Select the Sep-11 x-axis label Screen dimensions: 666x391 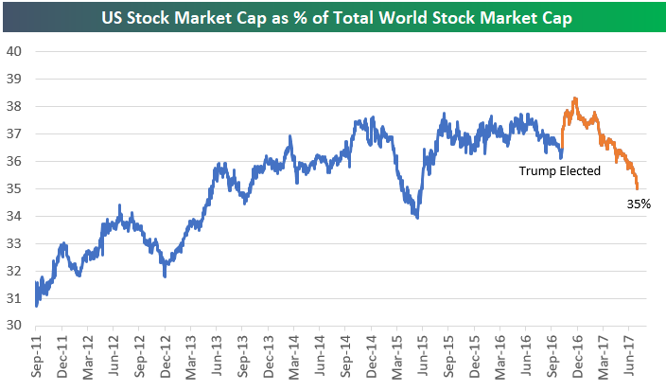pos(37,359)
